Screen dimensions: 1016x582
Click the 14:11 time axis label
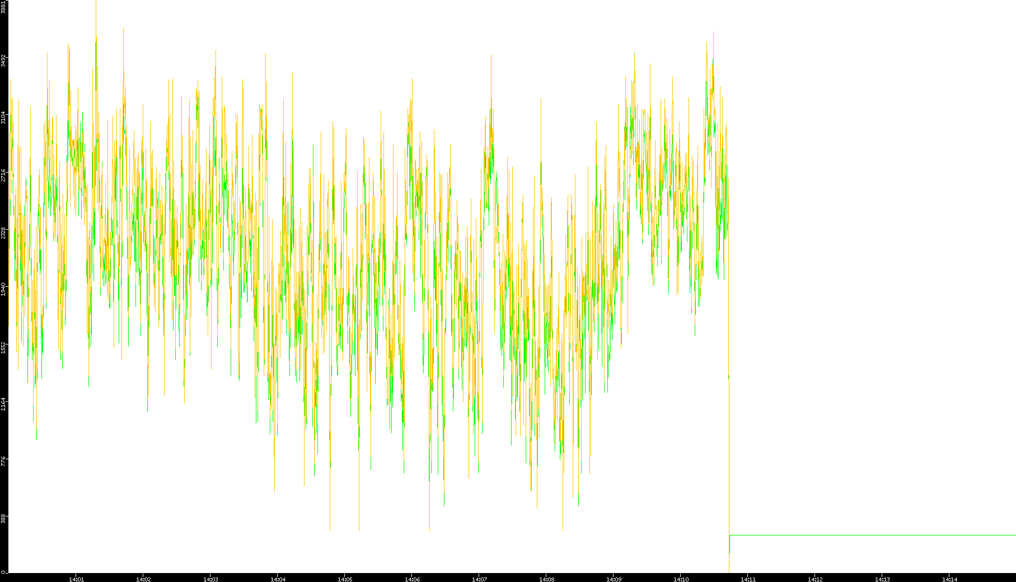click(x=748, y=579)
